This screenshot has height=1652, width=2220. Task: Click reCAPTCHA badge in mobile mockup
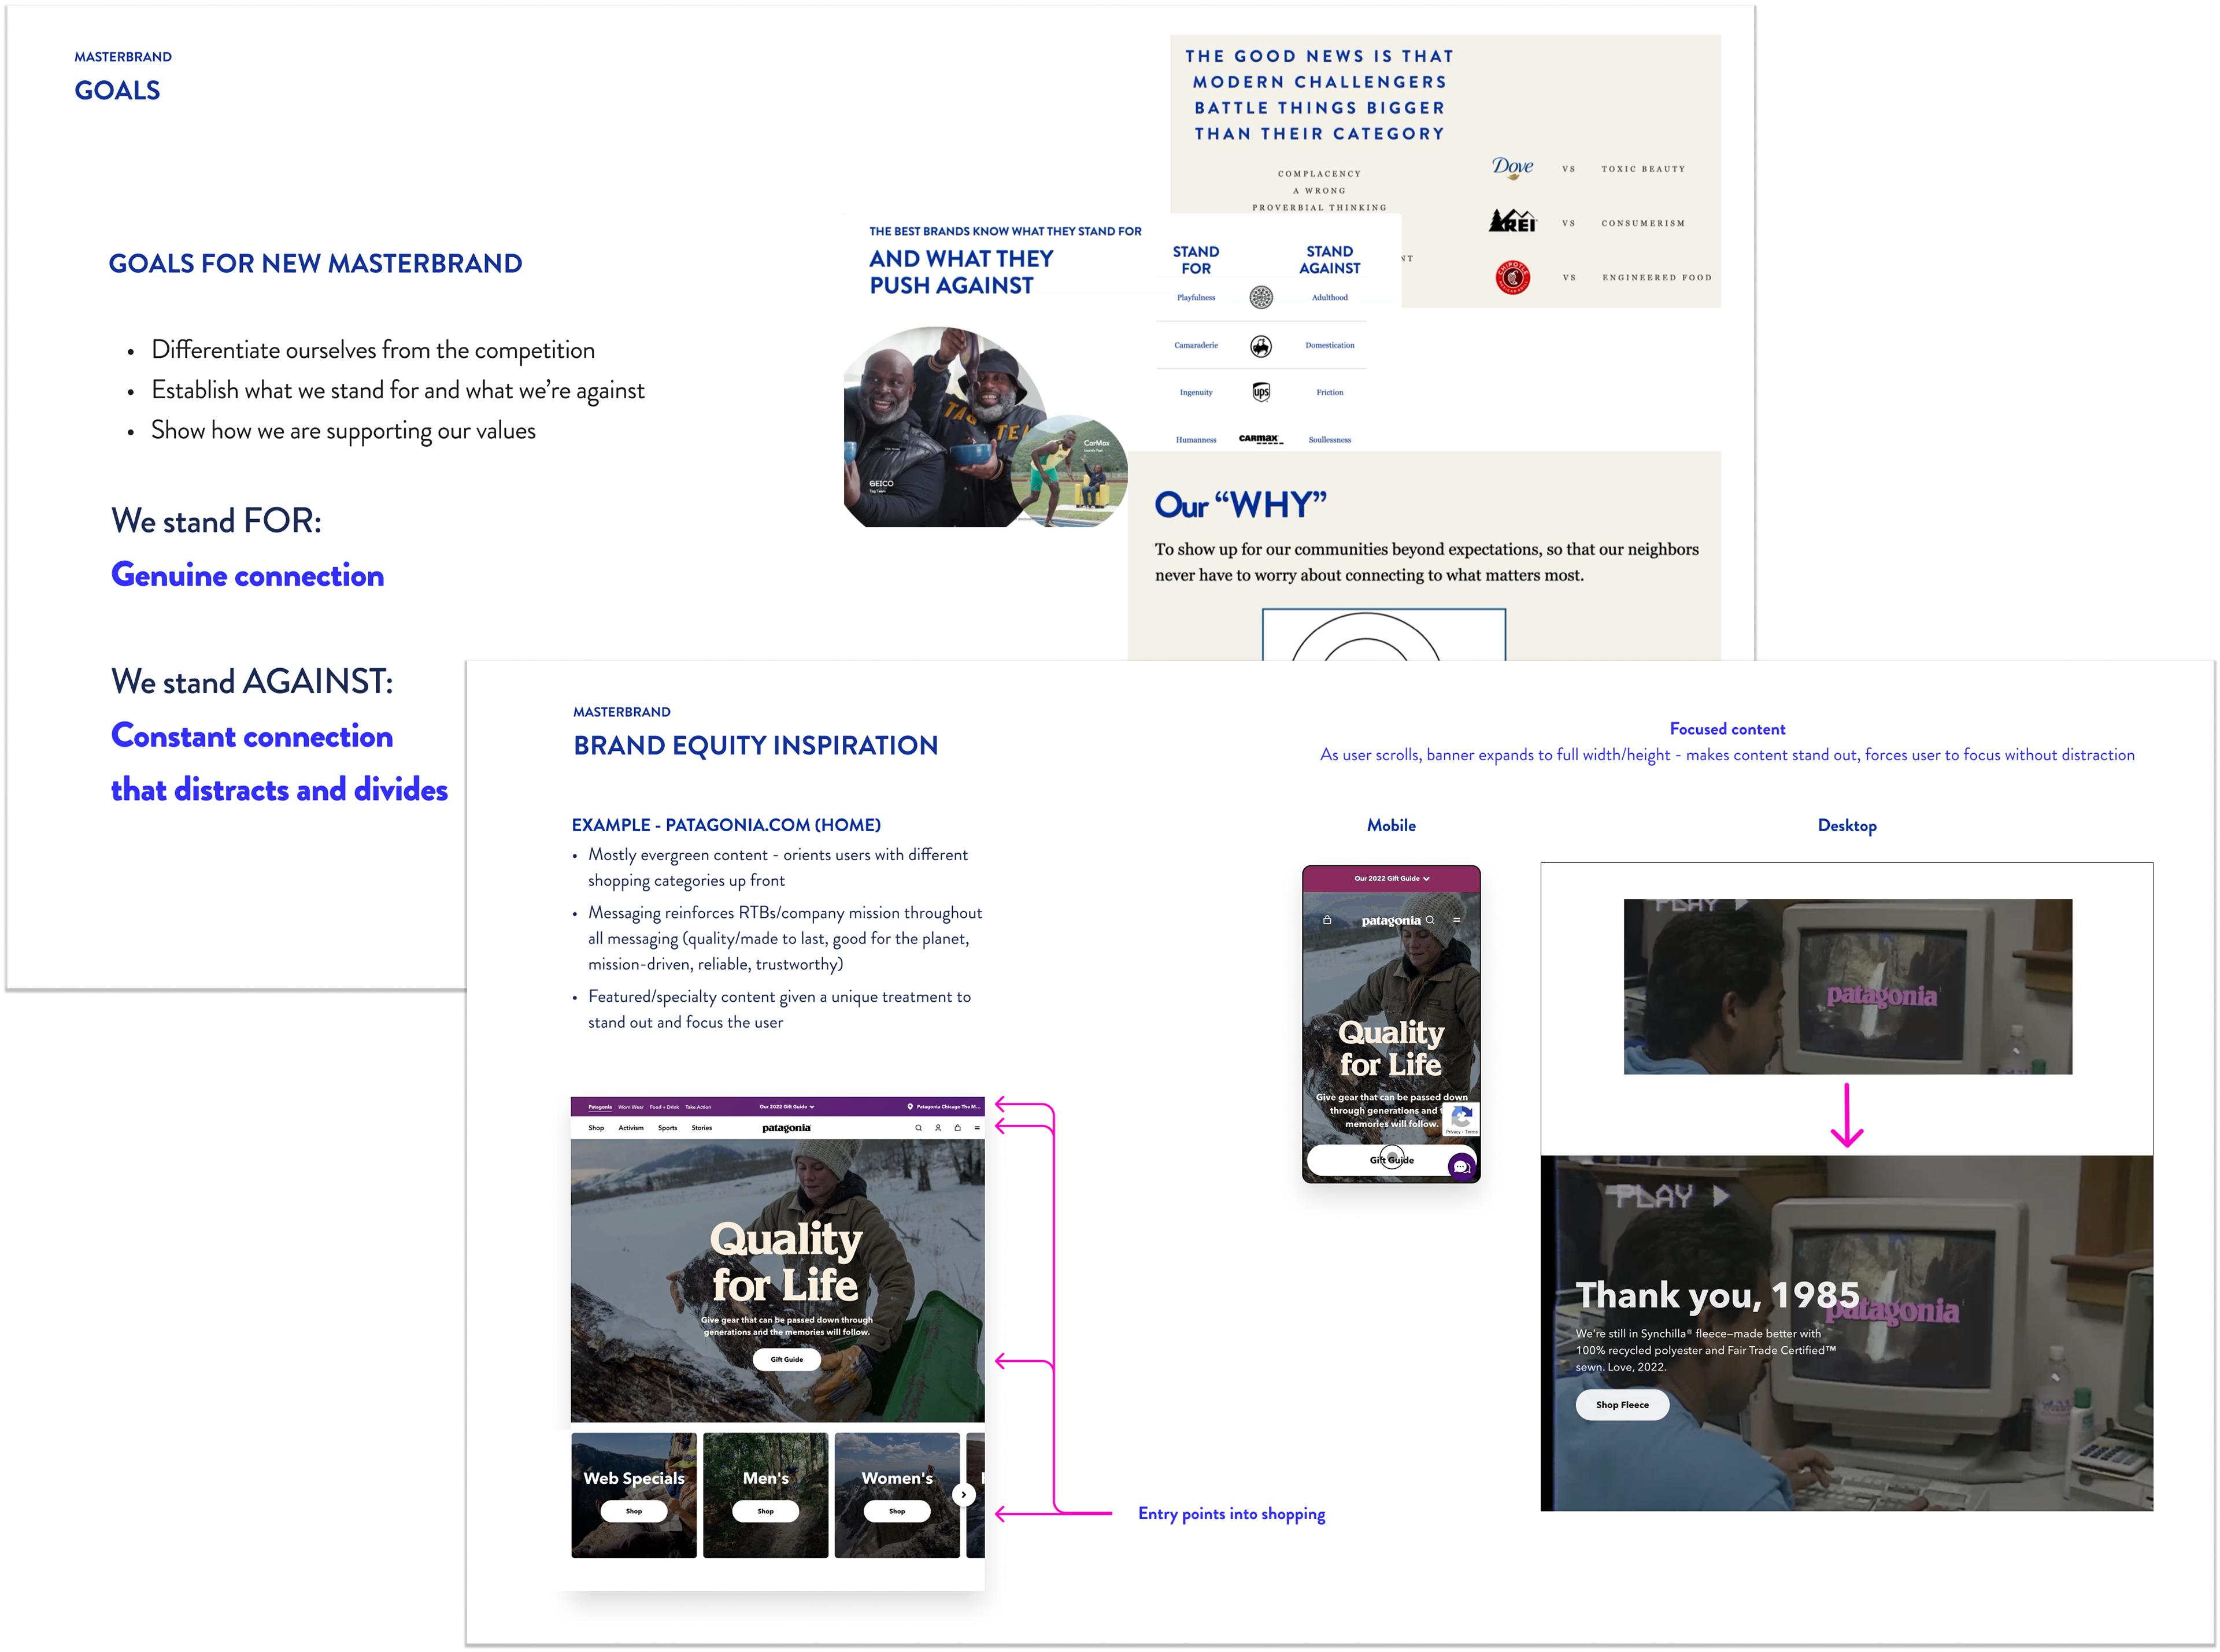click(x=1461, y=1119)
